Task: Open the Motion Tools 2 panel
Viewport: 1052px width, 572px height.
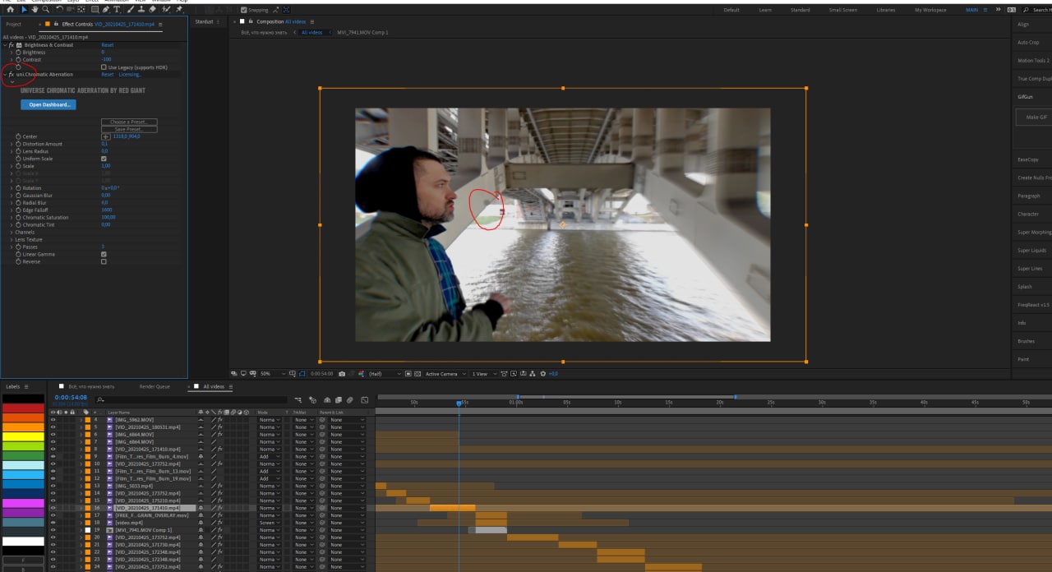Action: point(1033,60)
